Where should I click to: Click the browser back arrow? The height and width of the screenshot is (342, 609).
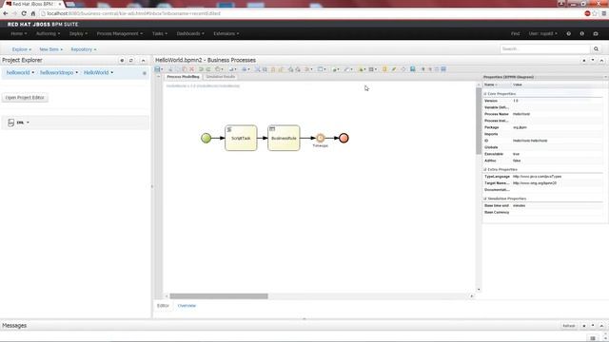pos(6,13)
